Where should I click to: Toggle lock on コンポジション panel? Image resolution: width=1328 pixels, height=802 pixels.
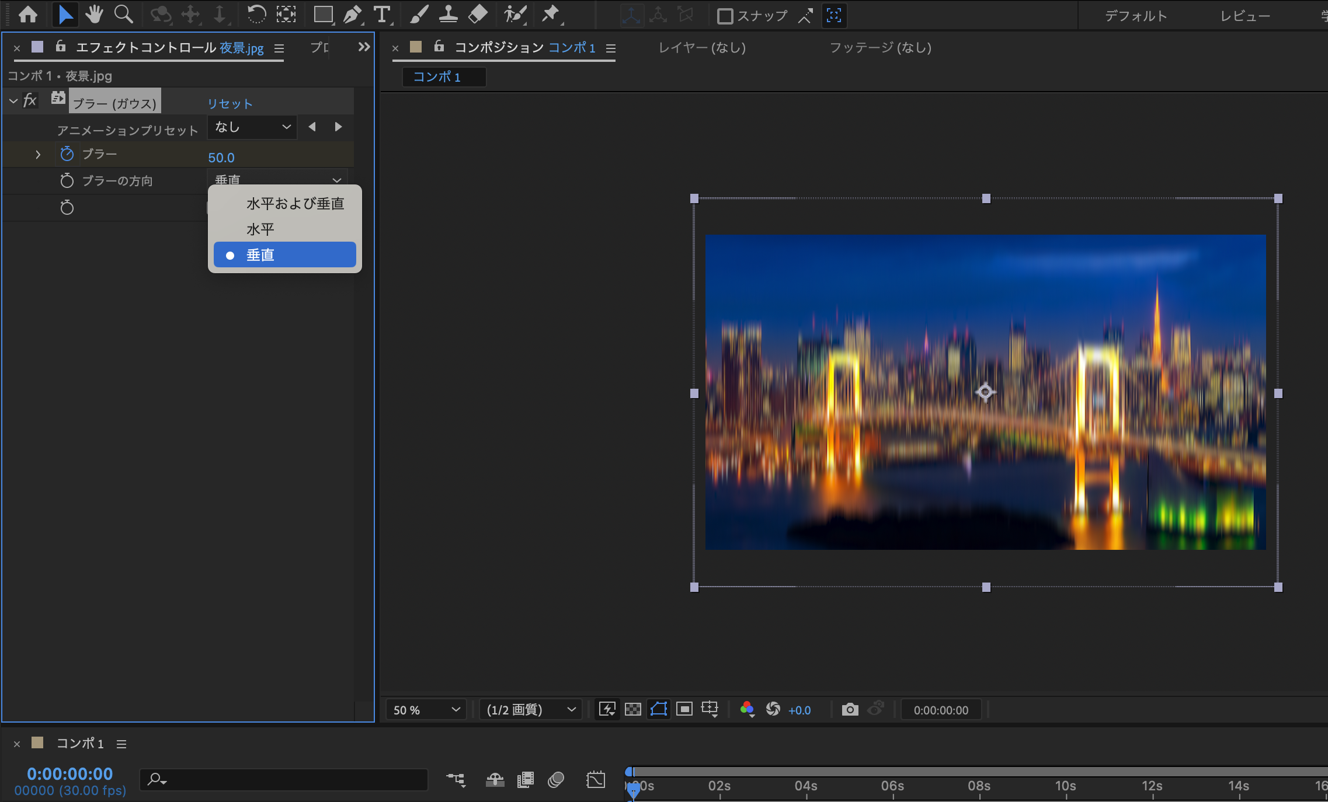tap(439, 46)
